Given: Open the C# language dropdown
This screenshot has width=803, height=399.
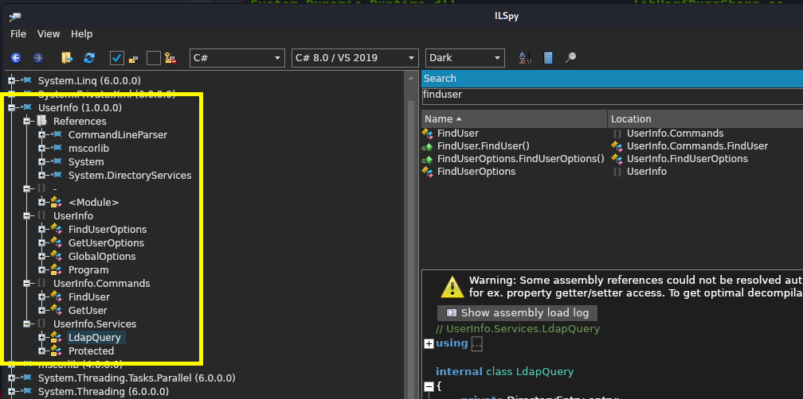Looking at the screenshot, I should click(x=237, y=58).
